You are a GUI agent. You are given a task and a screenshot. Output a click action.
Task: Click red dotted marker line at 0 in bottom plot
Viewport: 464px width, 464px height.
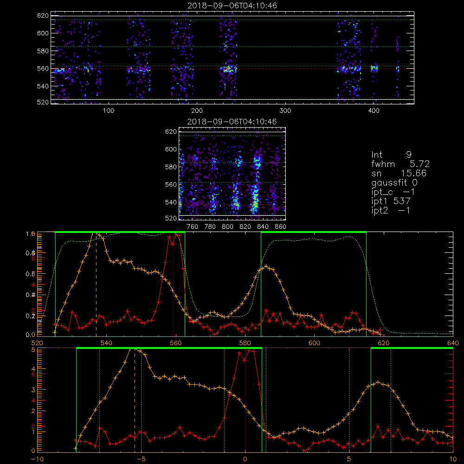[245, 400]
